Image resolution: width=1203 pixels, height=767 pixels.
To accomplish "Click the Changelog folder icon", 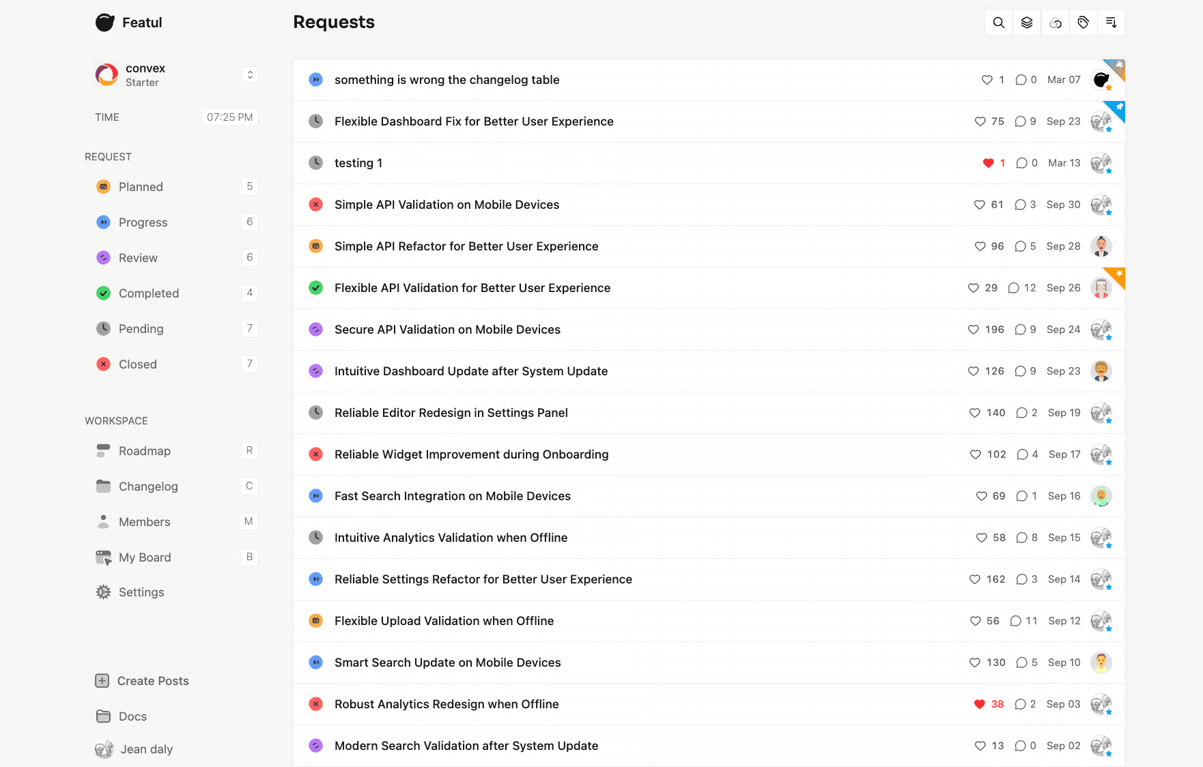I will point(103,486).
